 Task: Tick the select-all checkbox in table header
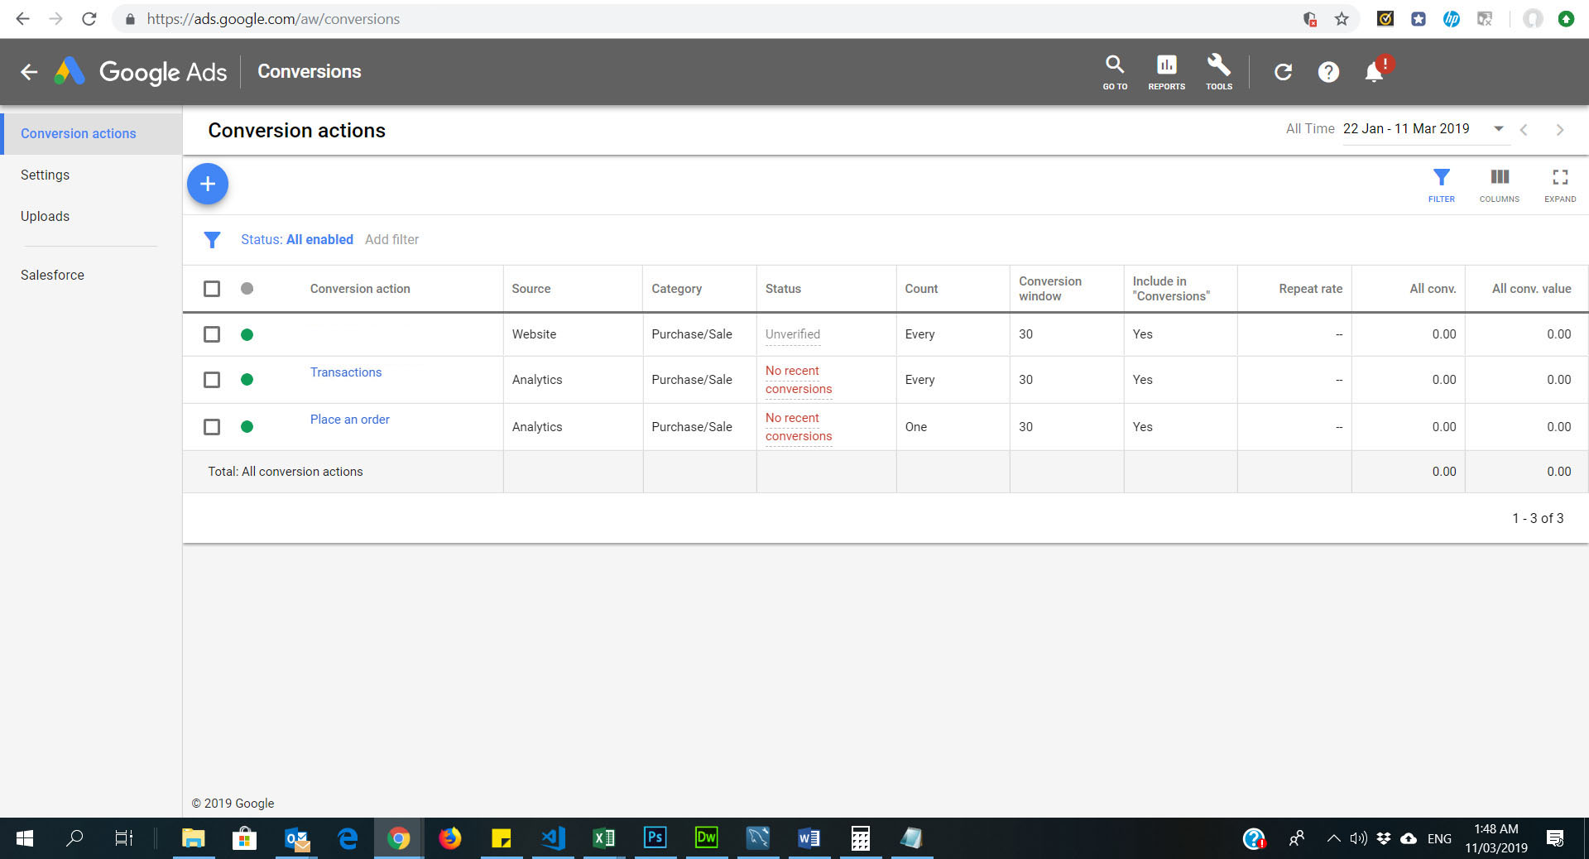point(212,289)
